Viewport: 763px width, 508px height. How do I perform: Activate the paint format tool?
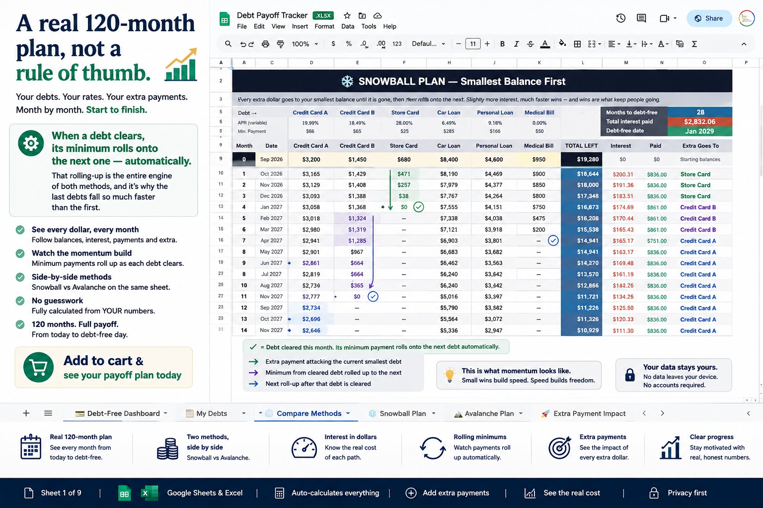280,44
